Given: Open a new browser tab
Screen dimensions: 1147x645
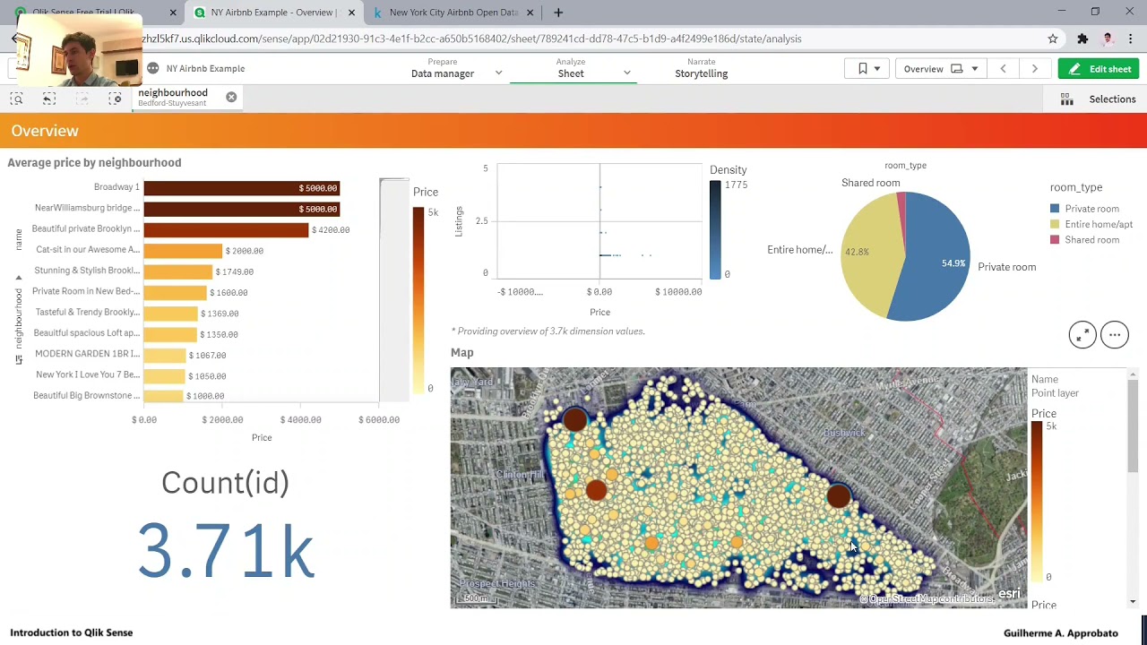Looking at the screenshot, I should [x=558, y=13].
